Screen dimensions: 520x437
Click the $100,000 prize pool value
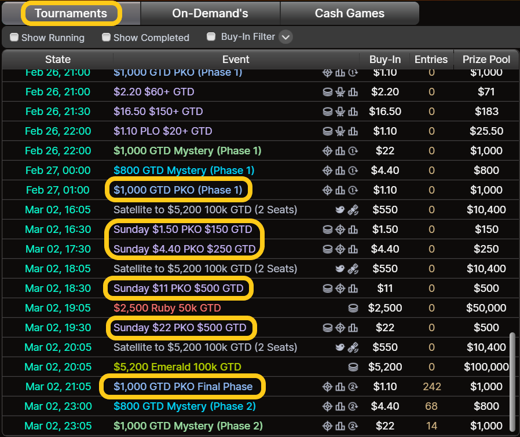point(486,367)
